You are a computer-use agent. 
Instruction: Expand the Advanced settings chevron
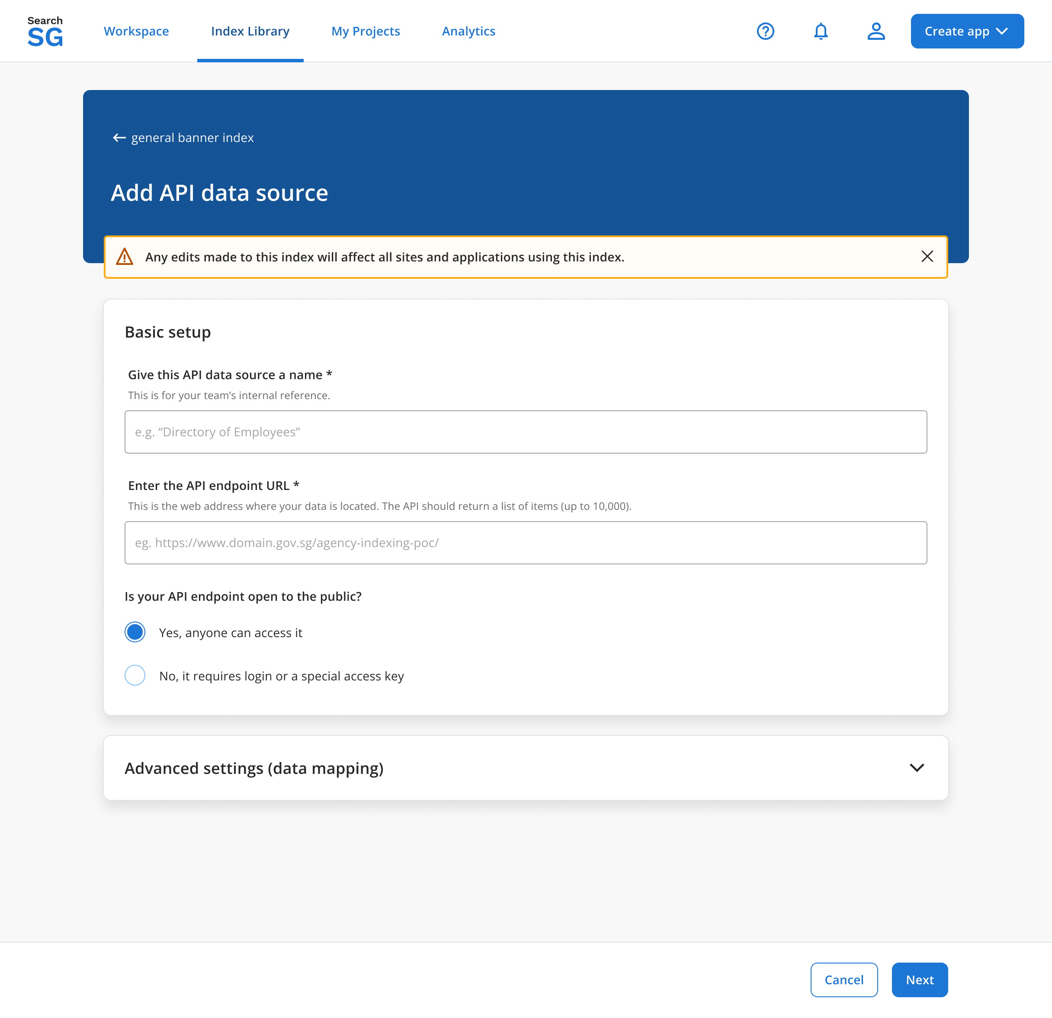[917, 768]
